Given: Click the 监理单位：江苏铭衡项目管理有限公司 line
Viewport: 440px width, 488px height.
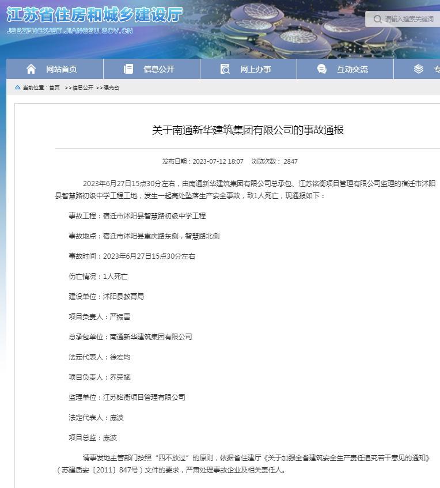Looking at the screenshot, I should (127, 397).
